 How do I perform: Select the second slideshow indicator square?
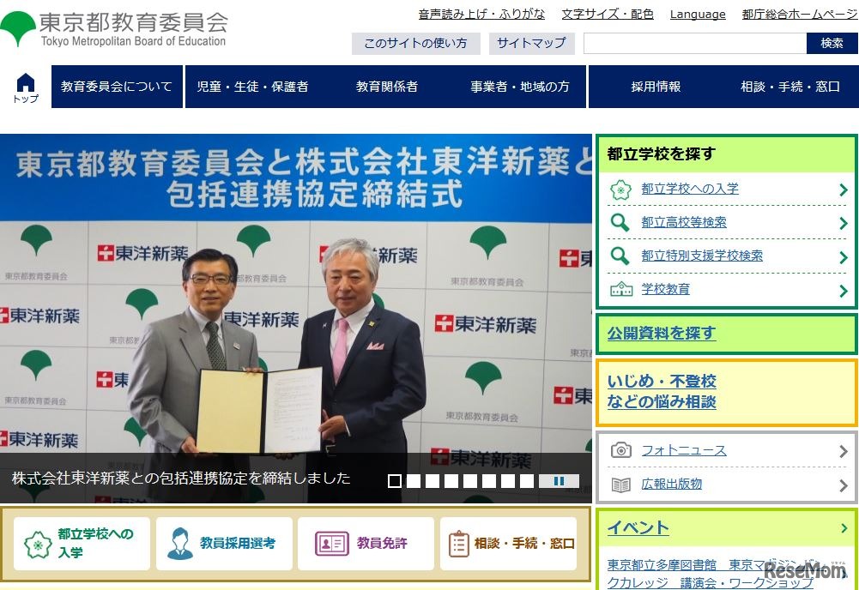click(414, 481)
